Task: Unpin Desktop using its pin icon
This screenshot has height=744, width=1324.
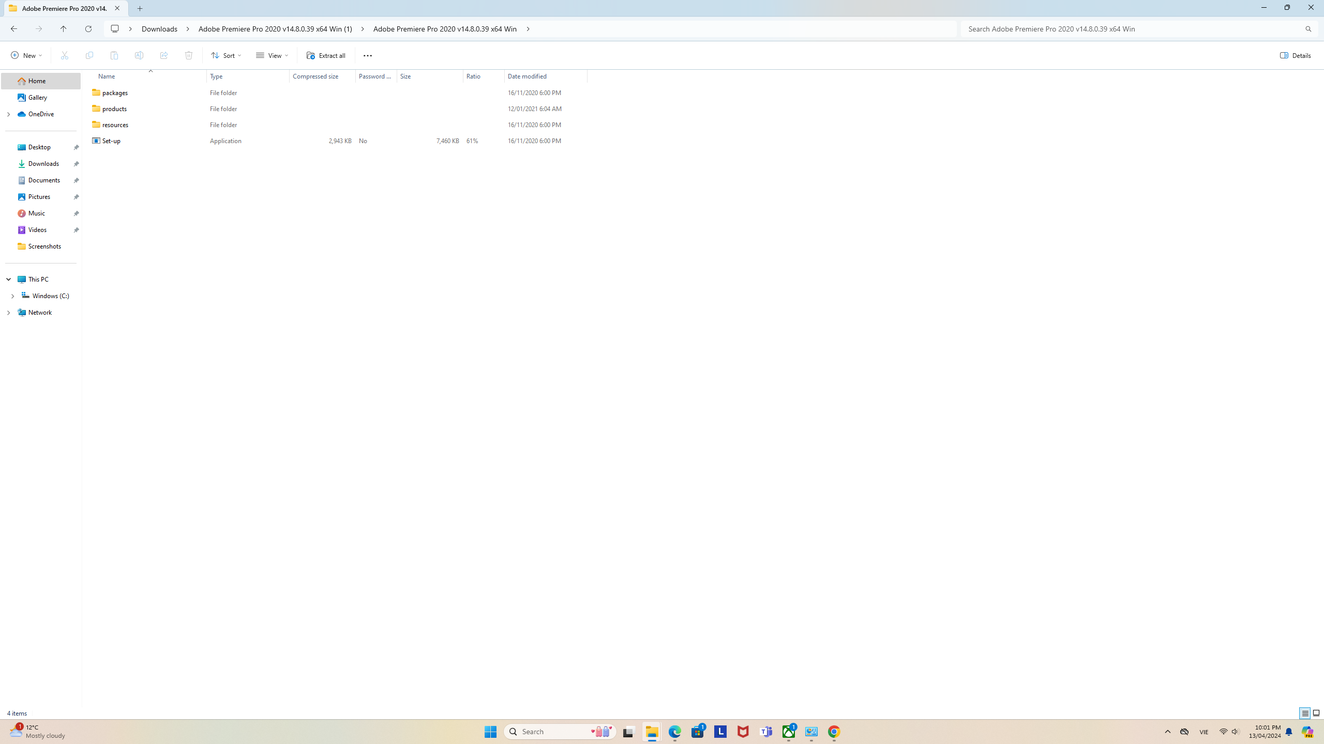Action: pyautogui.click(x=76, y=147)
